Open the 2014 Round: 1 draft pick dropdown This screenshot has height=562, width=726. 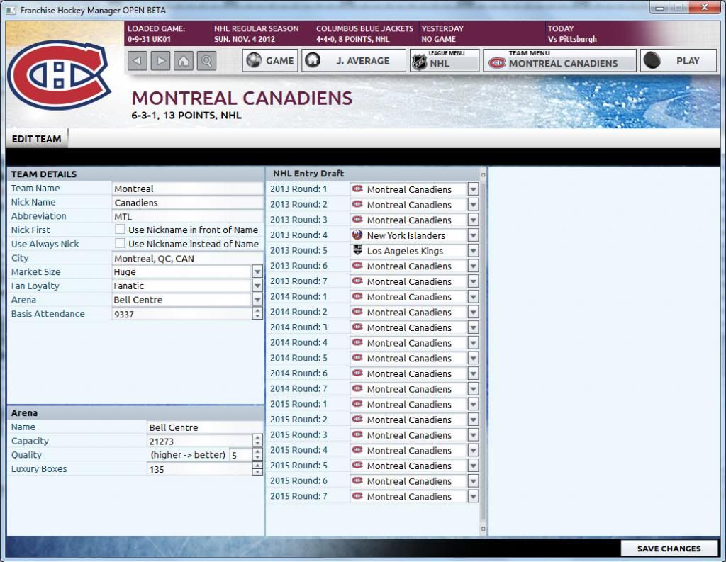[x=473, y=297]
